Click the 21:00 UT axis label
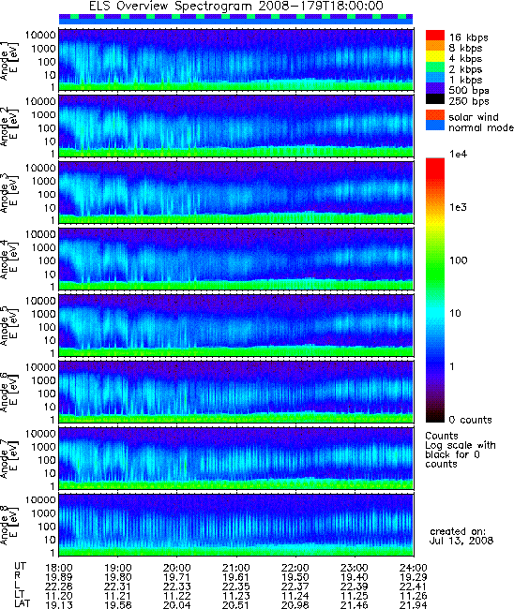Screen dimensions: 514x609 click(236, 568)
